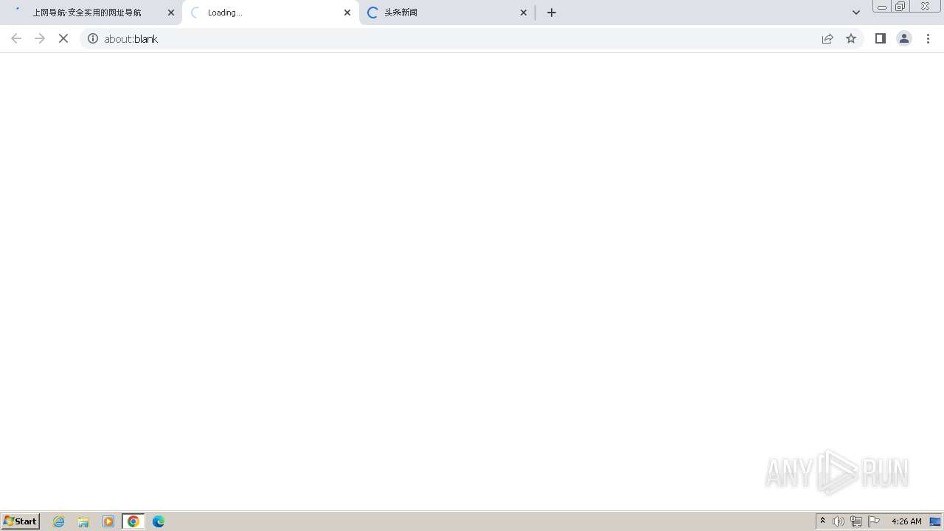The height and width of the screenshot is (531, 944).
Task: Open the volume speaker icon
Action: (x=839, y=521)
